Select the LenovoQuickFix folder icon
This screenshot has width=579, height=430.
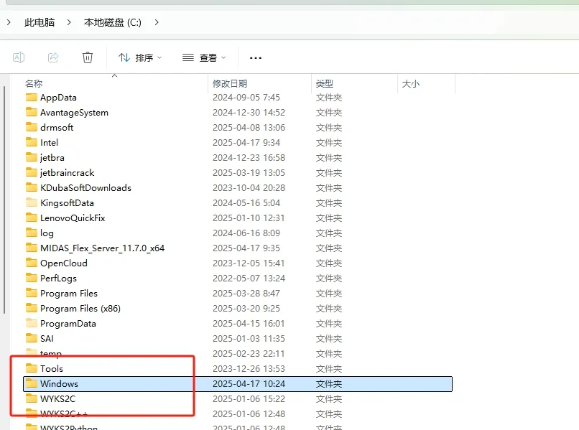(32, 218)
